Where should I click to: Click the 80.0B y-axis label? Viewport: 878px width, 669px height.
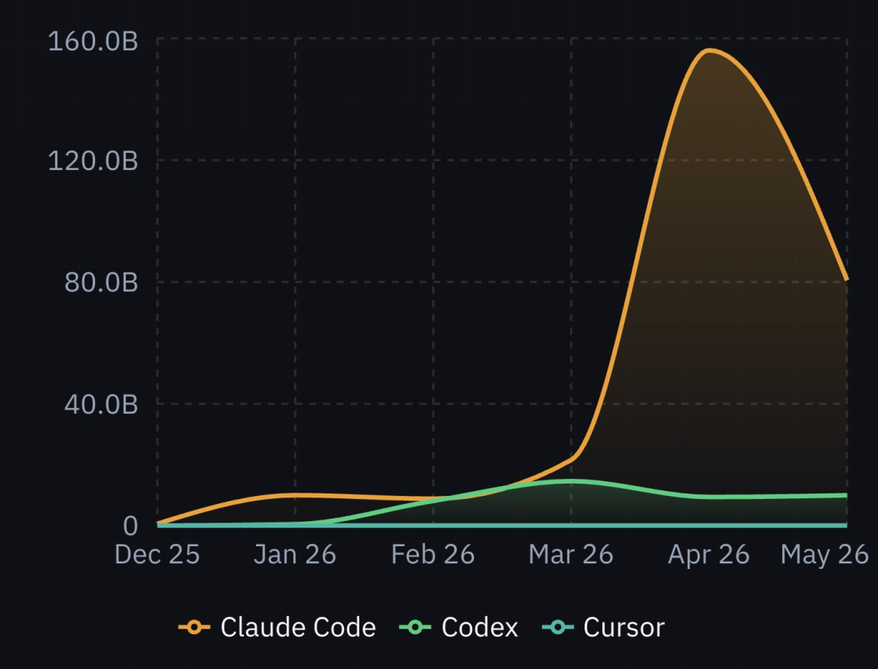(x=101, y=282)
